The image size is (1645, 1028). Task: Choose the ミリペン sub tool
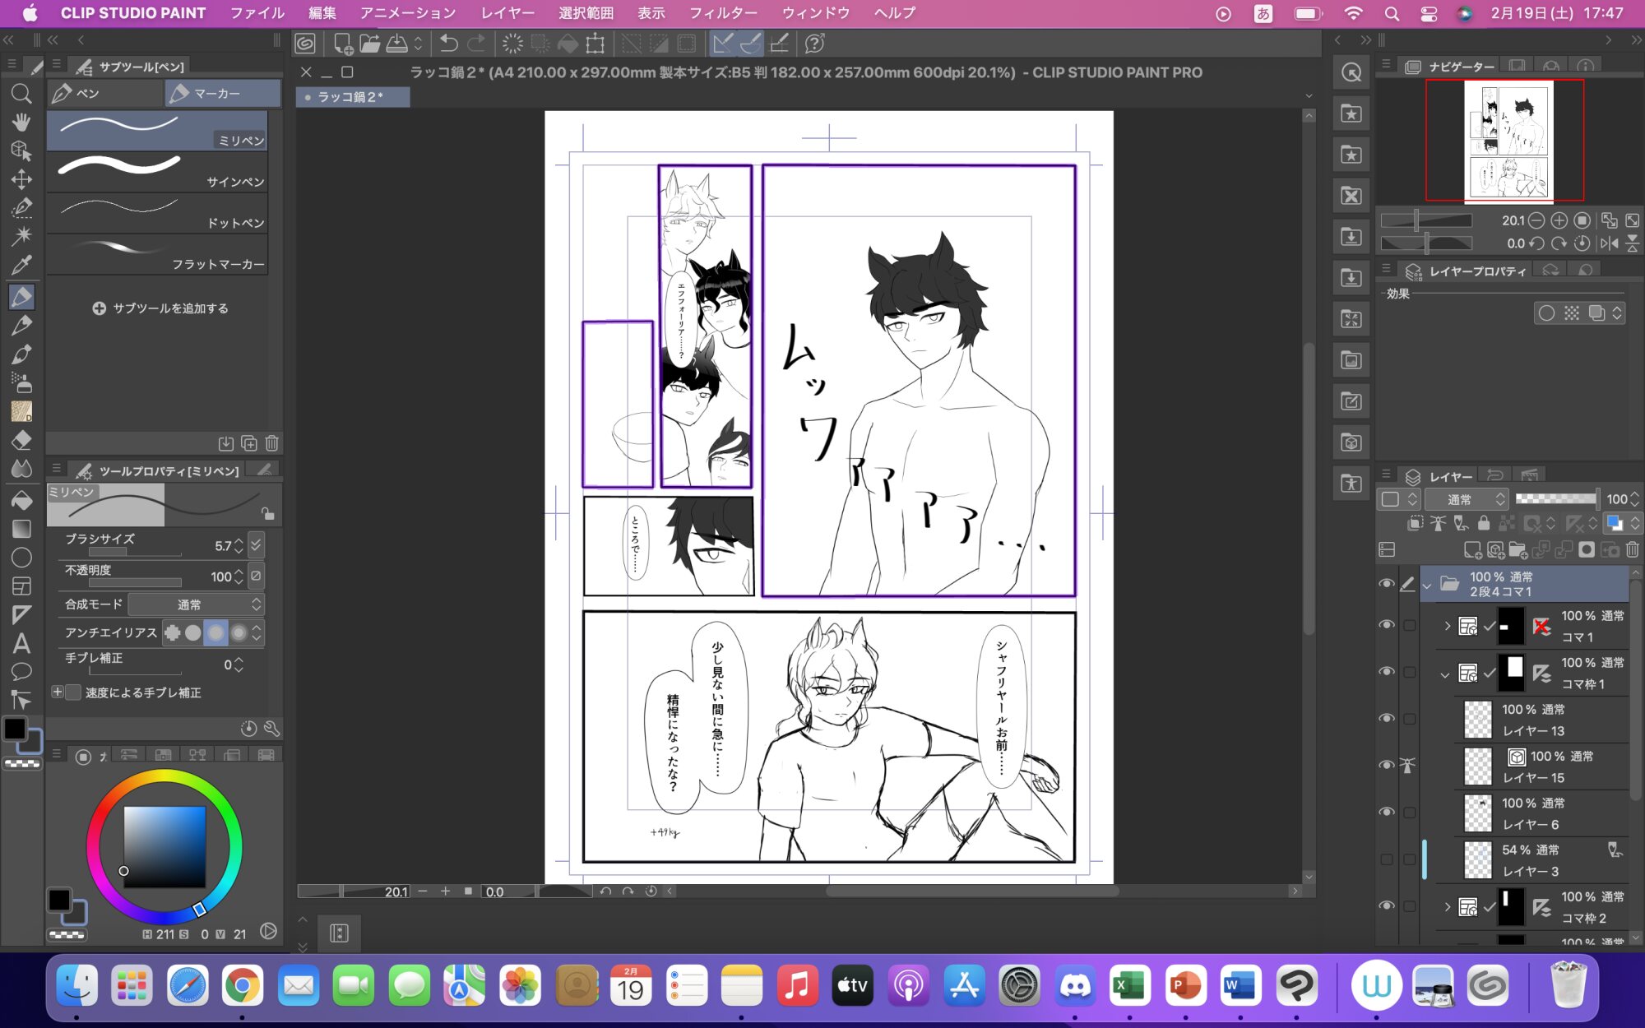(x=157, y=131)
